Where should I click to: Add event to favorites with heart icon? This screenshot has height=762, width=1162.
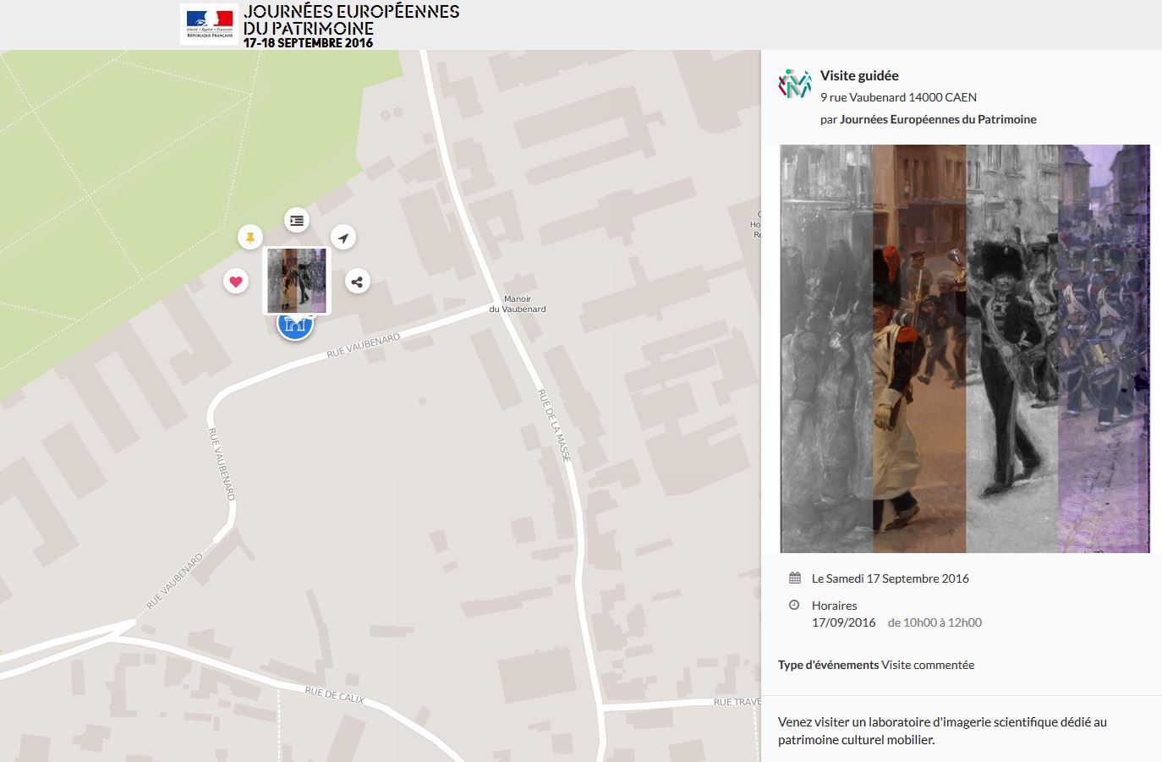tap(236, 282)
